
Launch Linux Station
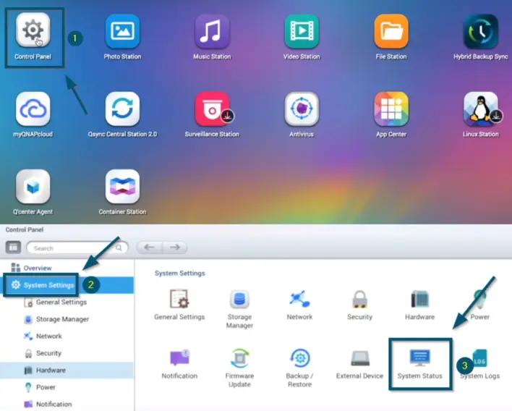[x=481, y=109]
